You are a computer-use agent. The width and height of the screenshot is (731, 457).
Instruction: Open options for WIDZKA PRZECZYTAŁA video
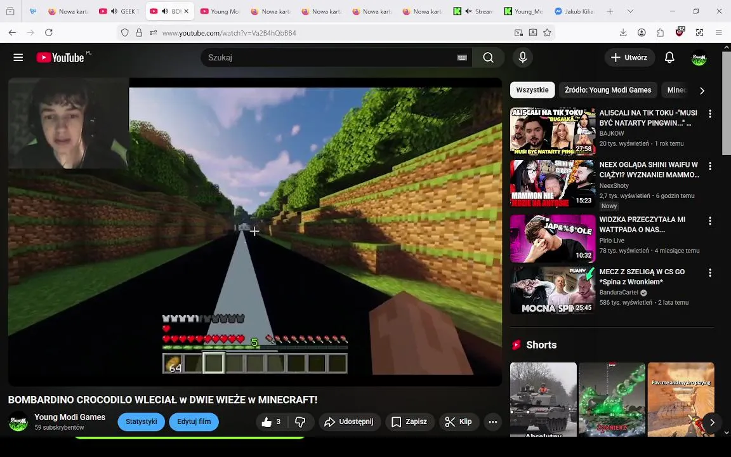click(710, 221)
